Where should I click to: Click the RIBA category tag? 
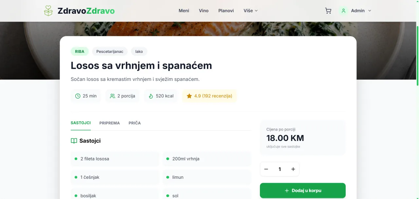click(x=80, y=52)
